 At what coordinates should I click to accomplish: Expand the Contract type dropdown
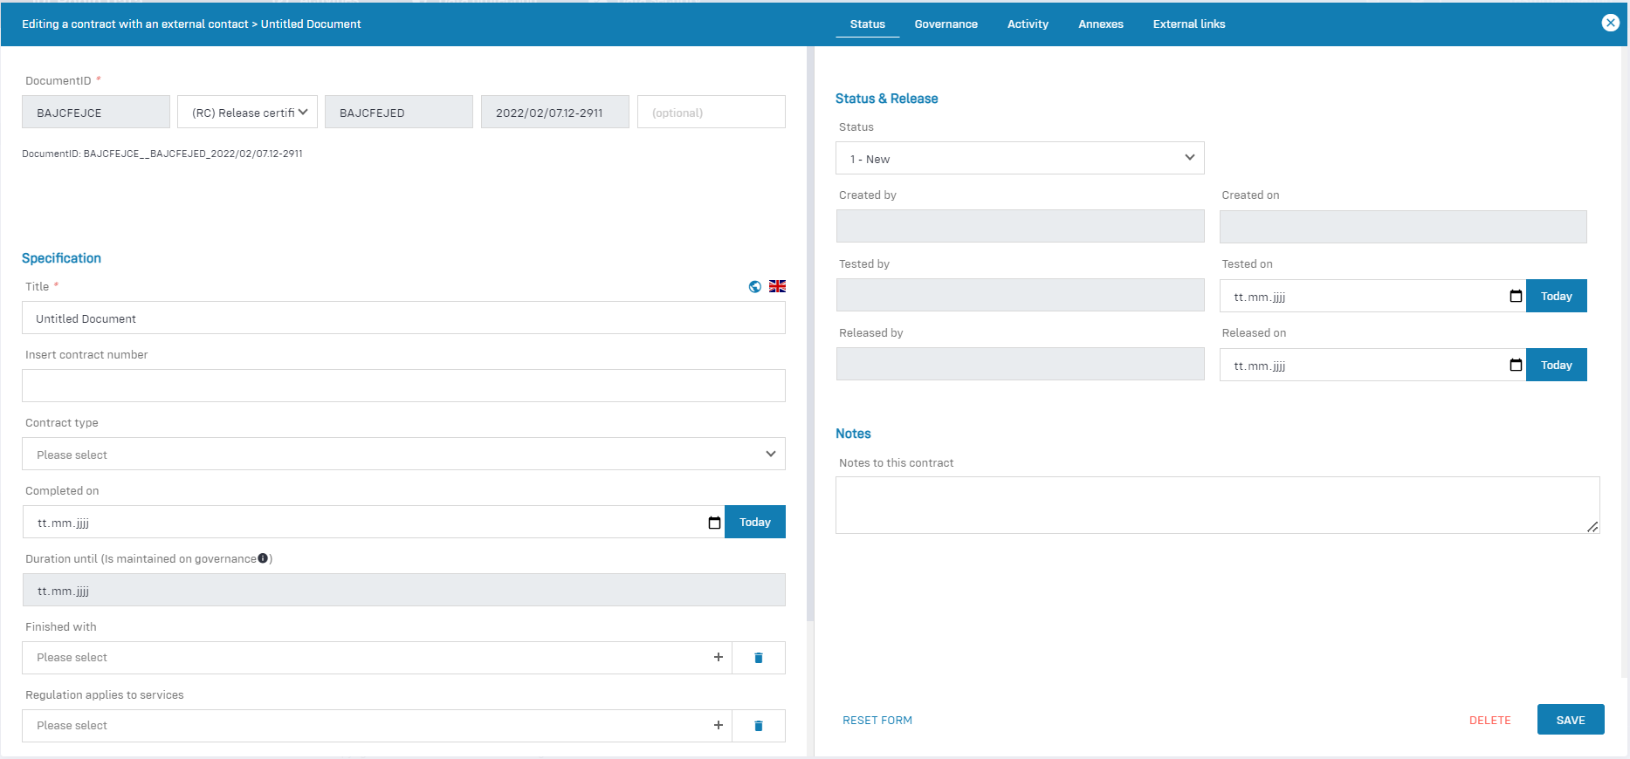click(403, 454)
